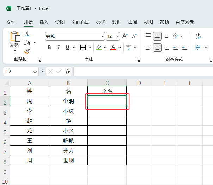Image resolution: width=213 pixels, height=185 pixels.
Task: Select row 2 header
Action: (x=5, y=101)
